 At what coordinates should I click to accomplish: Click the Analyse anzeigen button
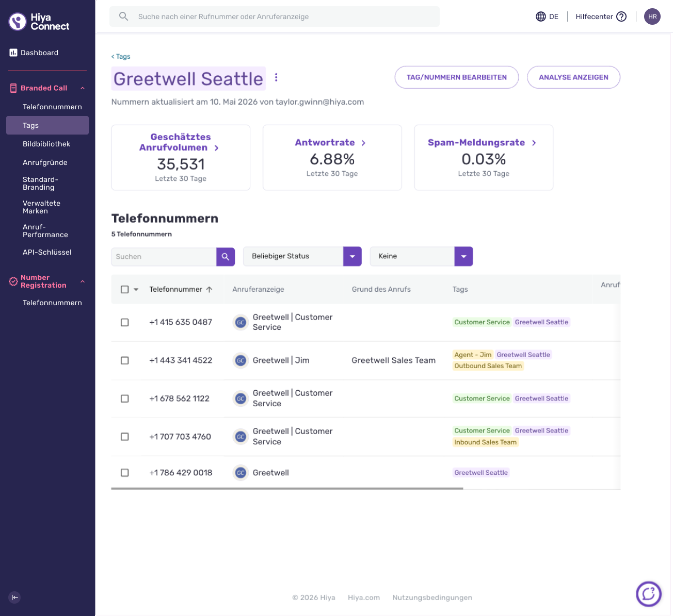click(573, 77)
